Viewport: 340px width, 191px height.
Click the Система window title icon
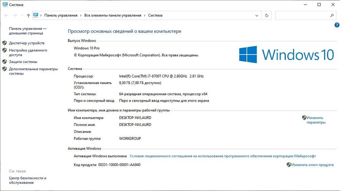[x=5, y=4]
